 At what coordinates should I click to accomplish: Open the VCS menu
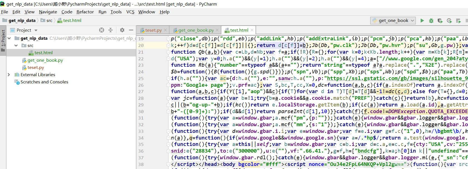coord(130,12)
